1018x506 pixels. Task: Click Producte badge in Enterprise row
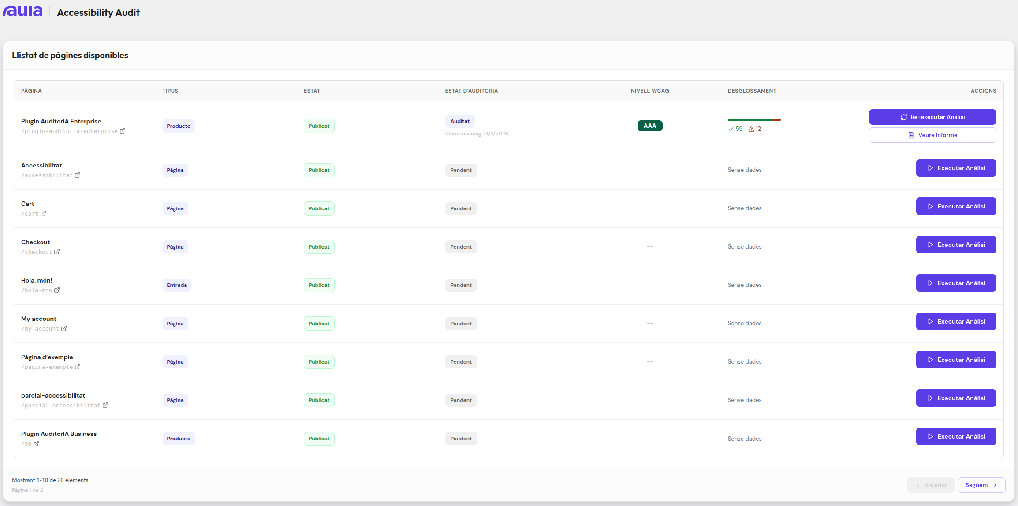pyautogui.click(x=179, y=126)
